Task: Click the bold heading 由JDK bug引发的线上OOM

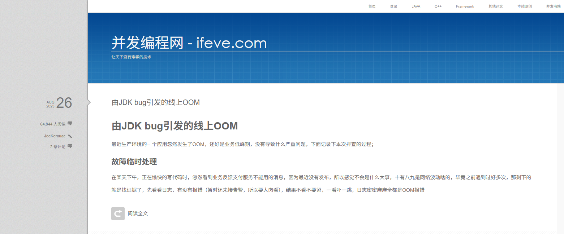Action: coord(175,126)
